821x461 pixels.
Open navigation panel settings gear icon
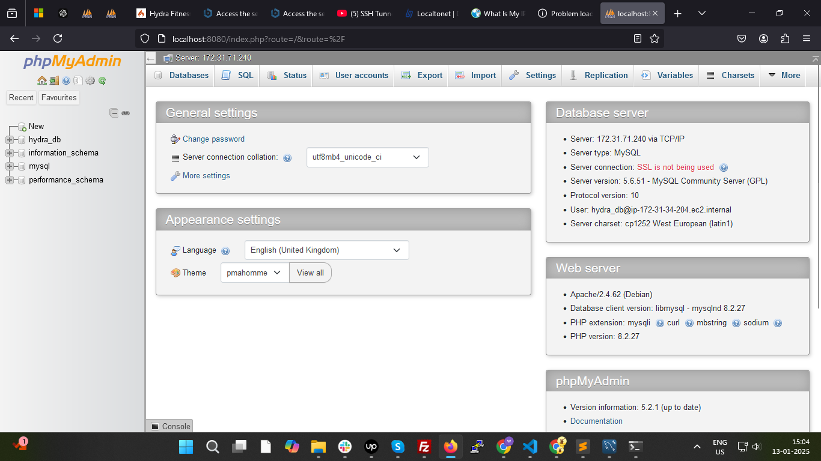[90, 80]
